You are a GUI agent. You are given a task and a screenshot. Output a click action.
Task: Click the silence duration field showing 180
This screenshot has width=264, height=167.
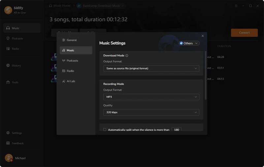click(x=177, y=129)
